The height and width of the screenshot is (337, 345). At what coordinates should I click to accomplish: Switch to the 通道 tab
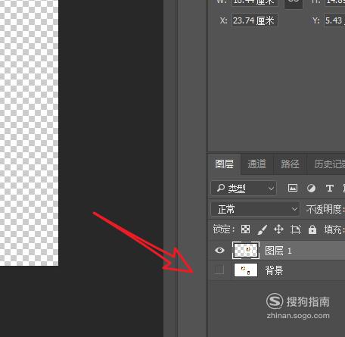[x=256, y=164]
